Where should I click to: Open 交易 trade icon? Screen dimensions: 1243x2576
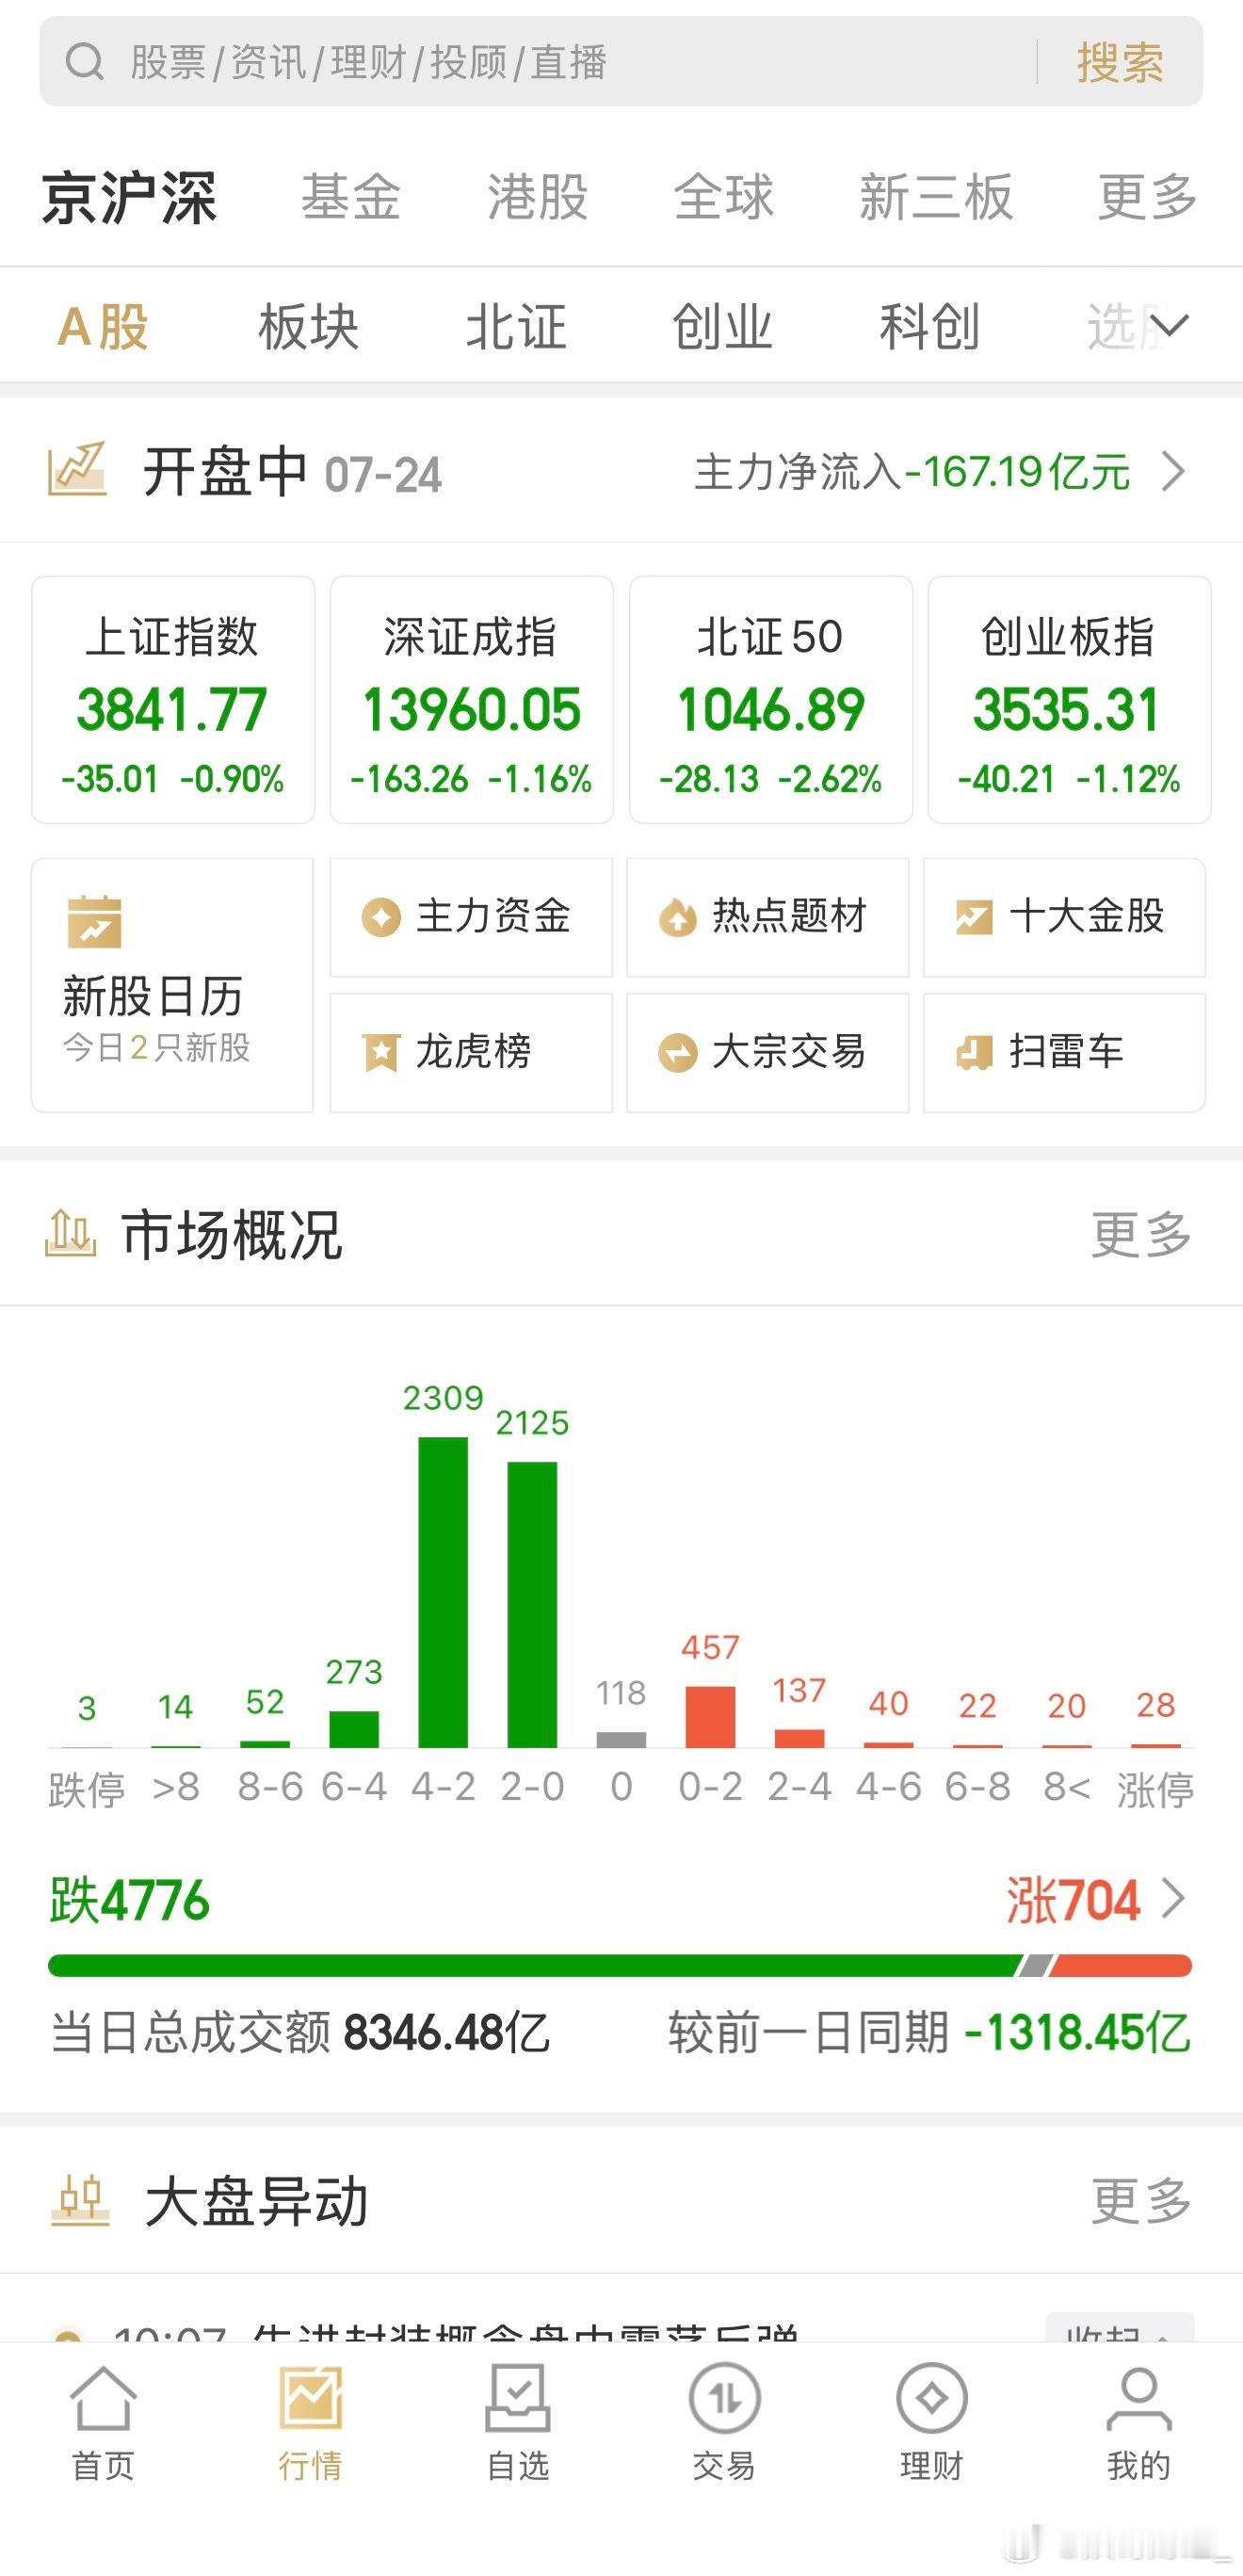(x=724, y=2398)
